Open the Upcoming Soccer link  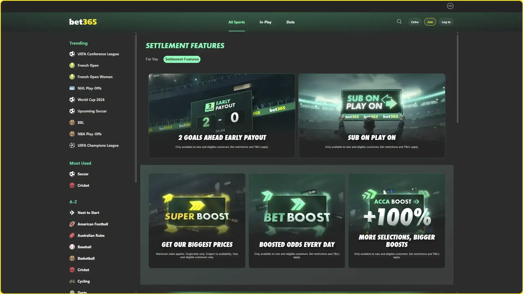[x=92, y=111]
